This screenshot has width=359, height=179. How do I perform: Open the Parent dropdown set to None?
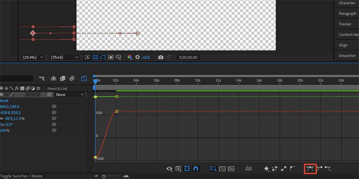(x=70, y=94)
